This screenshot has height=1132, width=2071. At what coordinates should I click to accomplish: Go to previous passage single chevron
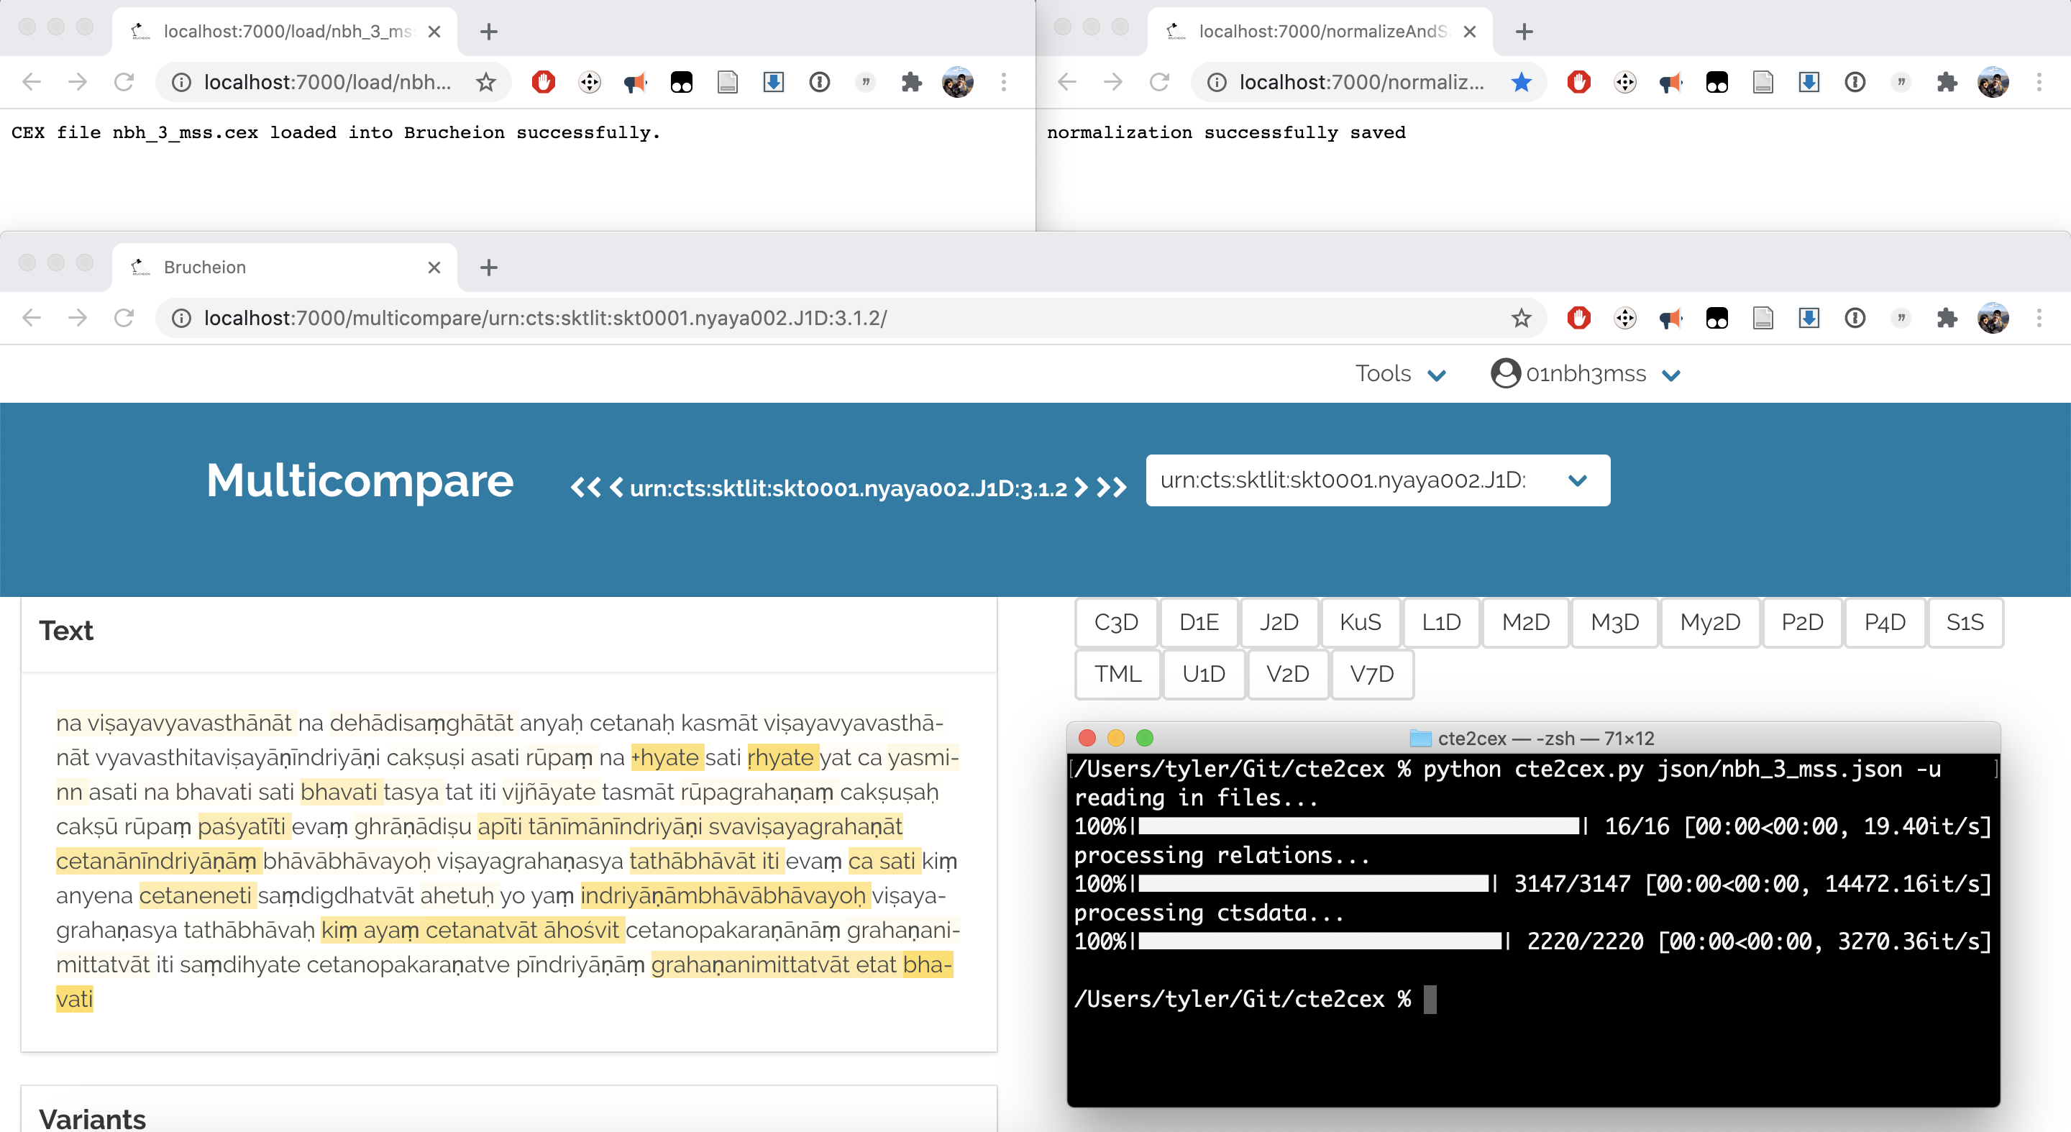pos(617,488)
